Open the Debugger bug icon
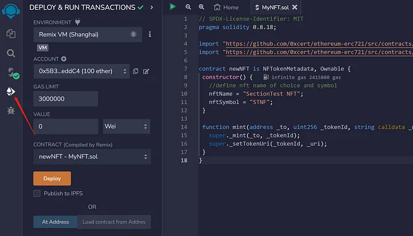 tap(11, 111)
